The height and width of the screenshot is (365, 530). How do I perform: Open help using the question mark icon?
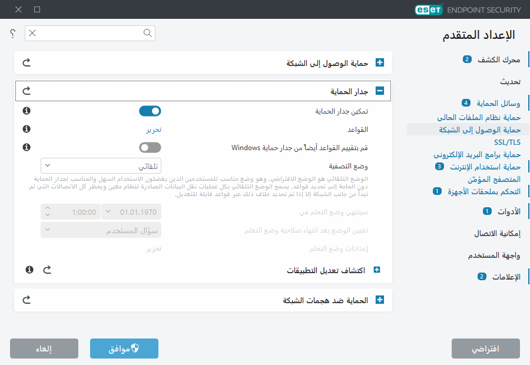point(12,34)
